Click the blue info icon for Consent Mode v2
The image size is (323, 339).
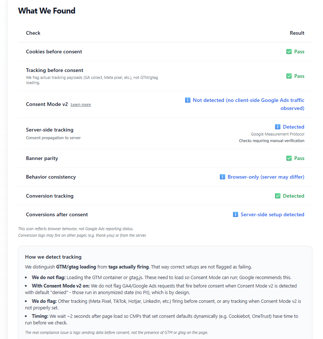[188, 100]
